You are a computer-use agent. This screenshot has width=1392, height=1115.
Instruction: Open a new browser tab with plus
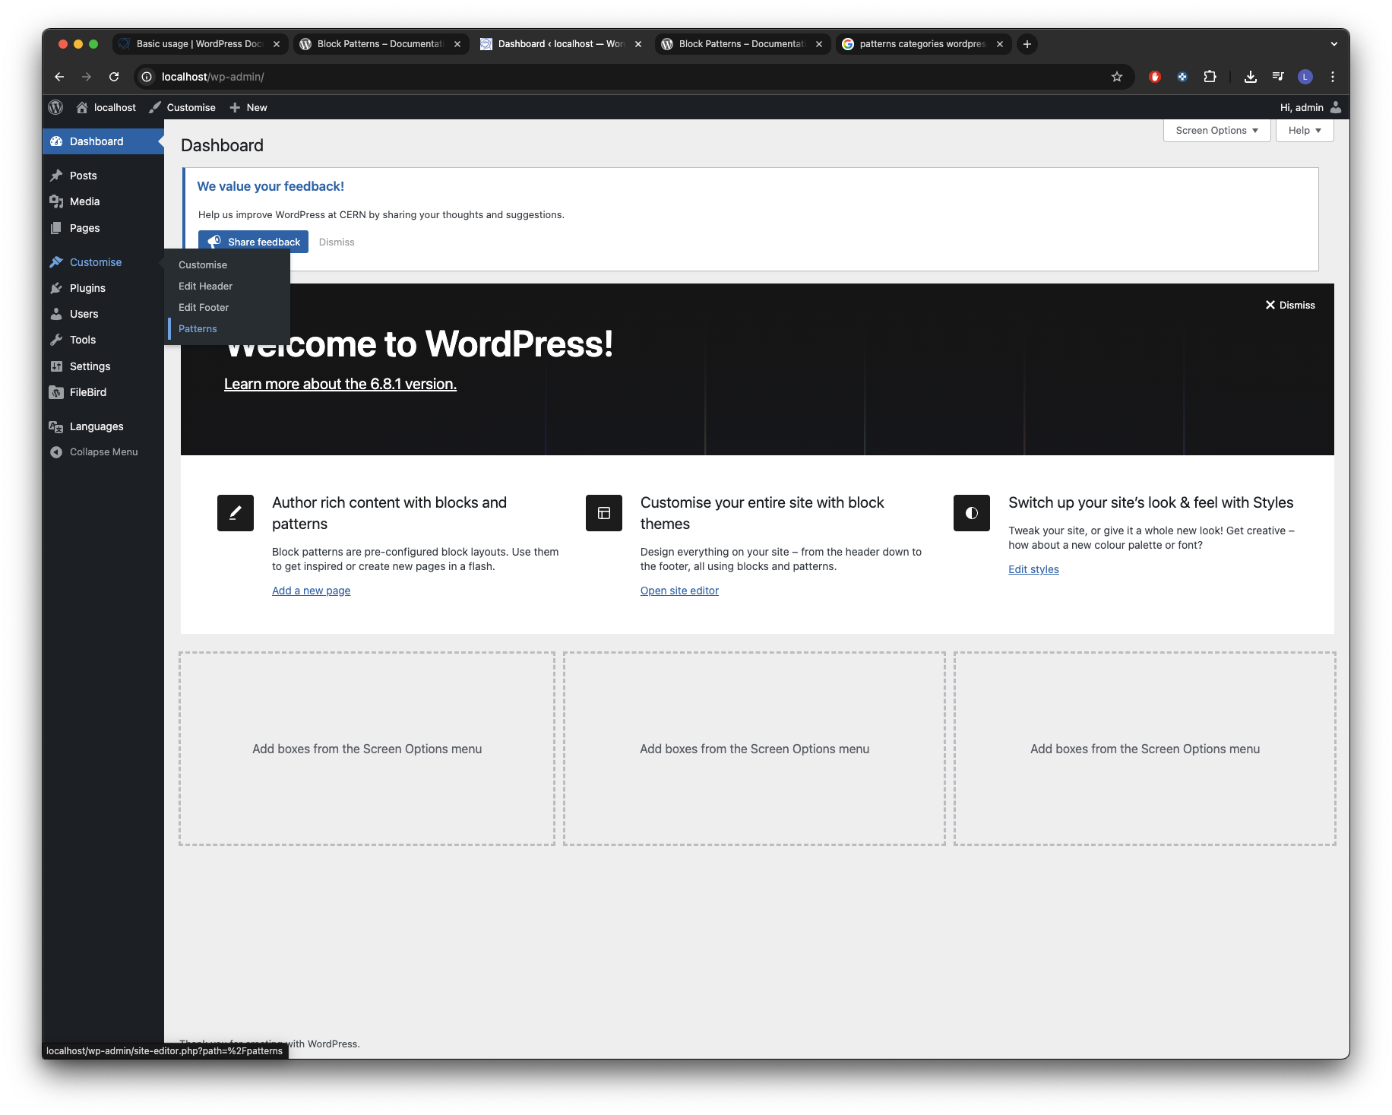click(x=1027, y=44)
